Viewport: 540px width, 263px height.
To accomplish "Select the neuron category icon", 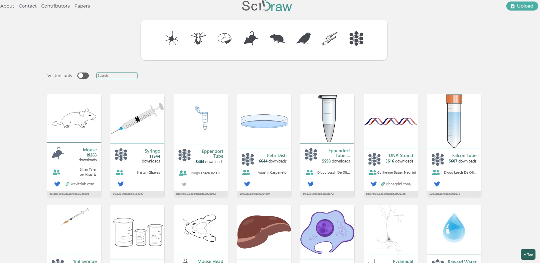I will point(172,39).
